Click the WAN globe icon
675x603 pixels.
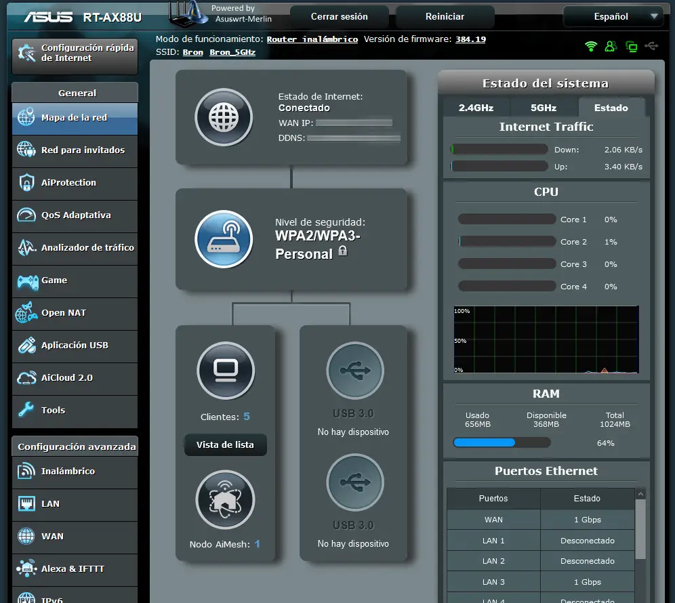pos(26,536)
